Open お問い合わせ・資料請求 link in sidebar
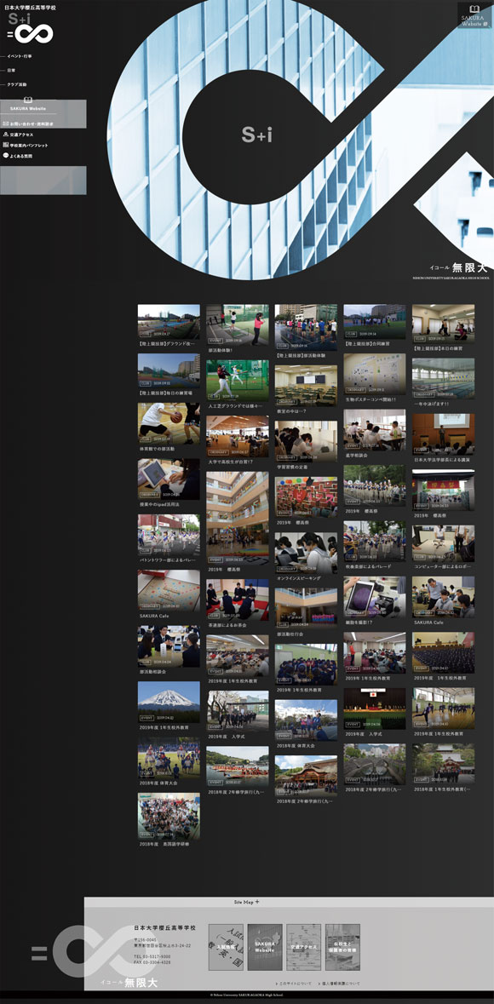Screen dimensions: 494x1004 32,123
